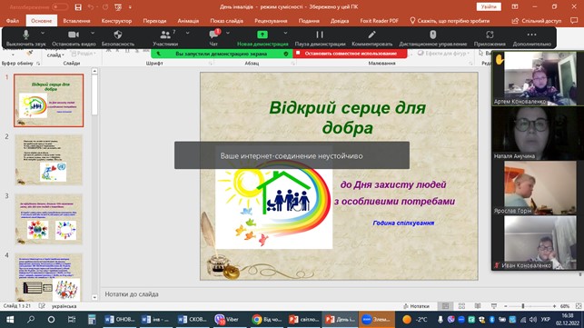Expand the participants options arrow
This screenshot has width=584, height=328.
coord(187,34)
